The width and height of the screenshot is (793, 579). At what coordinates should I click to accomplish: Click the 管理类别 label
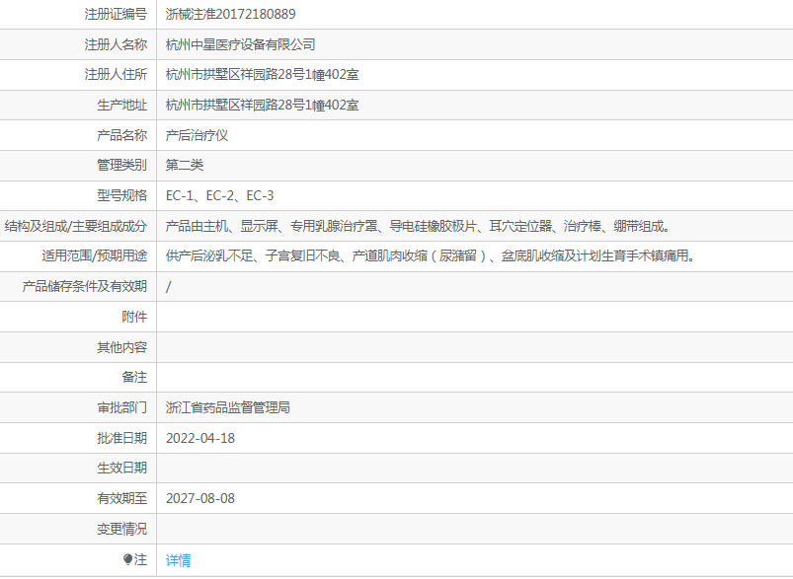pos(121,165)
